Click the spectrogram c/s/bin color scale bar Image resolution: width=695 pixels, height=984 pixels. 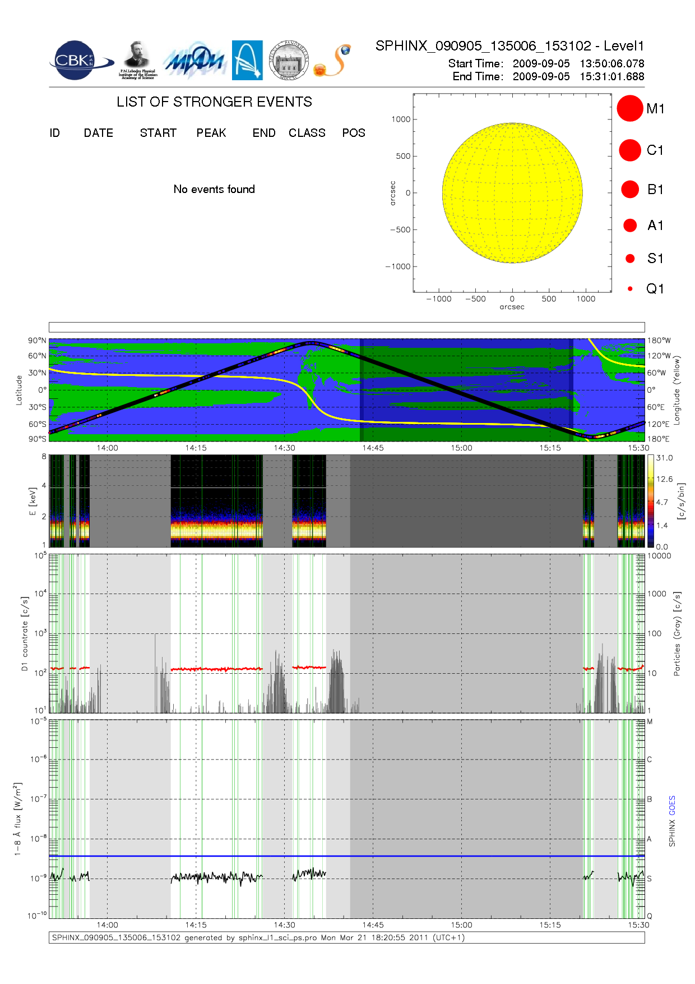pyautogui.click(x=650, y=501)
